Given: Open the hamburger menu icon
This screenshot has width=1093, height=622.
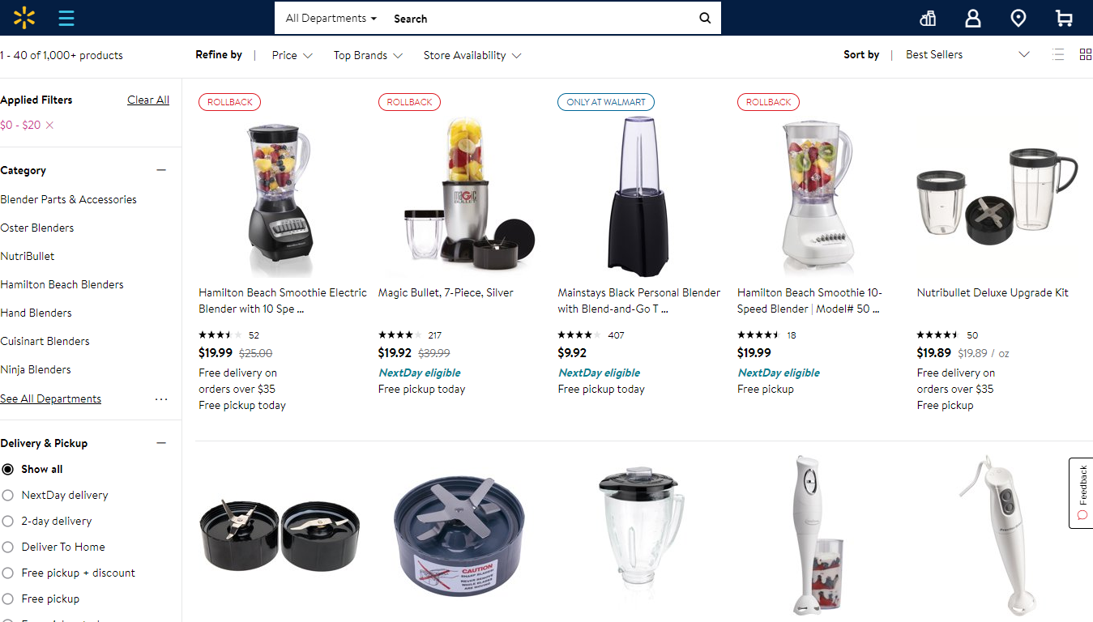Looking at the screenshot, I should [66, 18].
